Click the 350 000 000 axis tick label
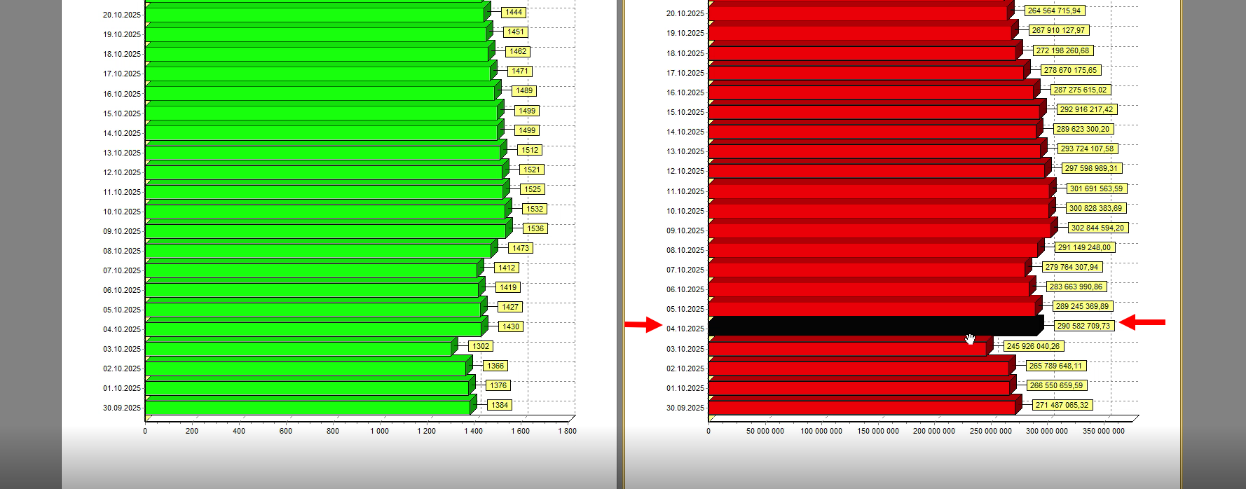Viewport: 1246px width, 489px height. pos(1104,431)
